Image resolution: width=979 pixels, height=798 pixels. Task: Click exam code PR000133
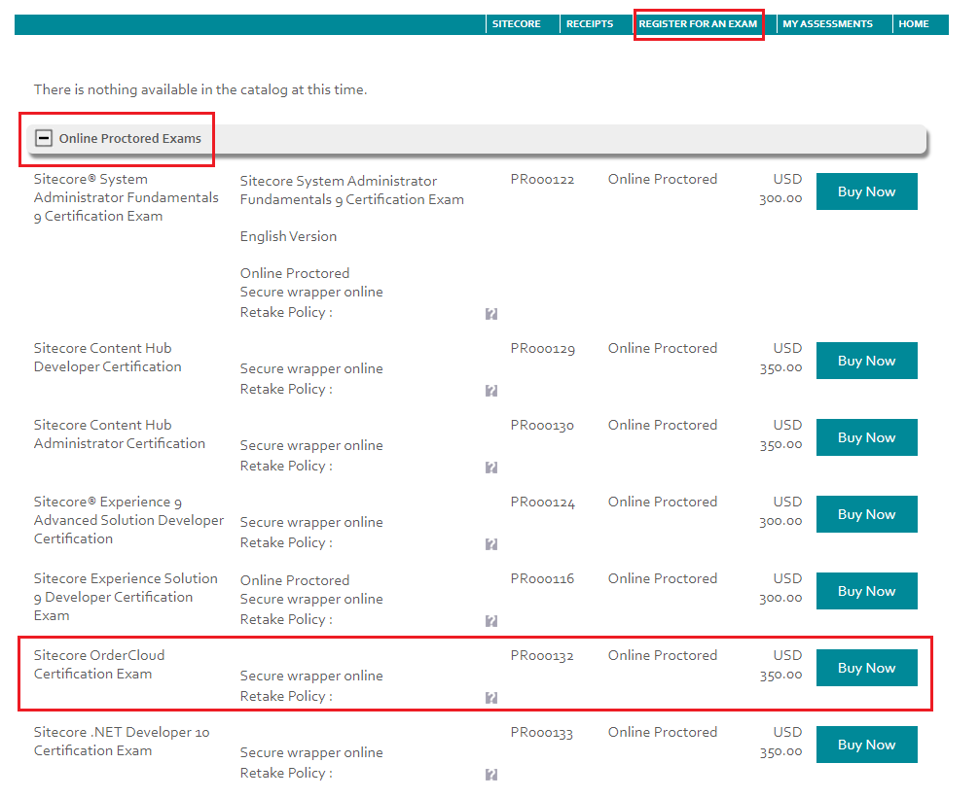click(x=542, y=733)
